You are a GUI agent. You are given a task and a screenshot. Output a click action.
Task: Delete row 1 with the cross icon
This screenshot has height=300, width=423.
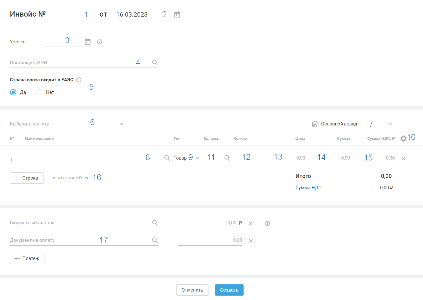coord(404,159)
